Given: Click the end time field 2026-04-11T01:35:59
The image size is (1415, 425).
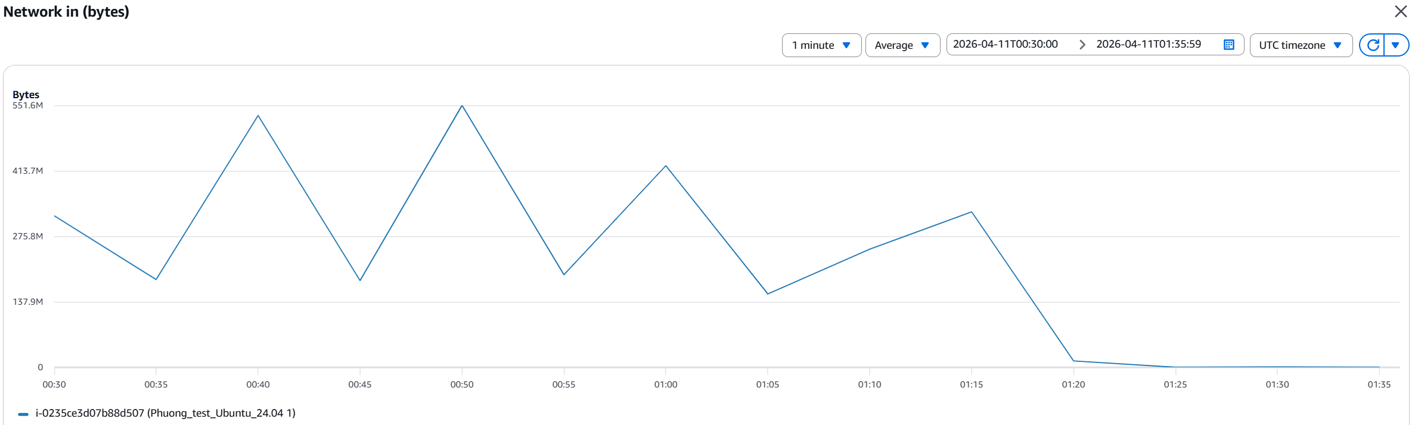Looking at the screenshot, I should 1149,45.
